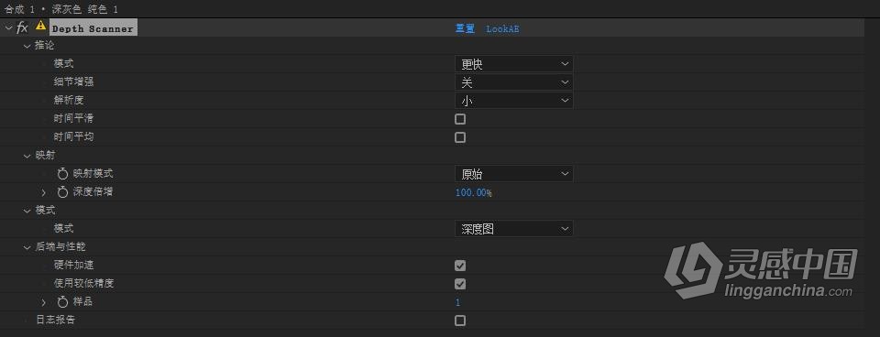880x337 pixels.
Task: Click the stopwatch icon for 映射模式
Action: point(62,174)
